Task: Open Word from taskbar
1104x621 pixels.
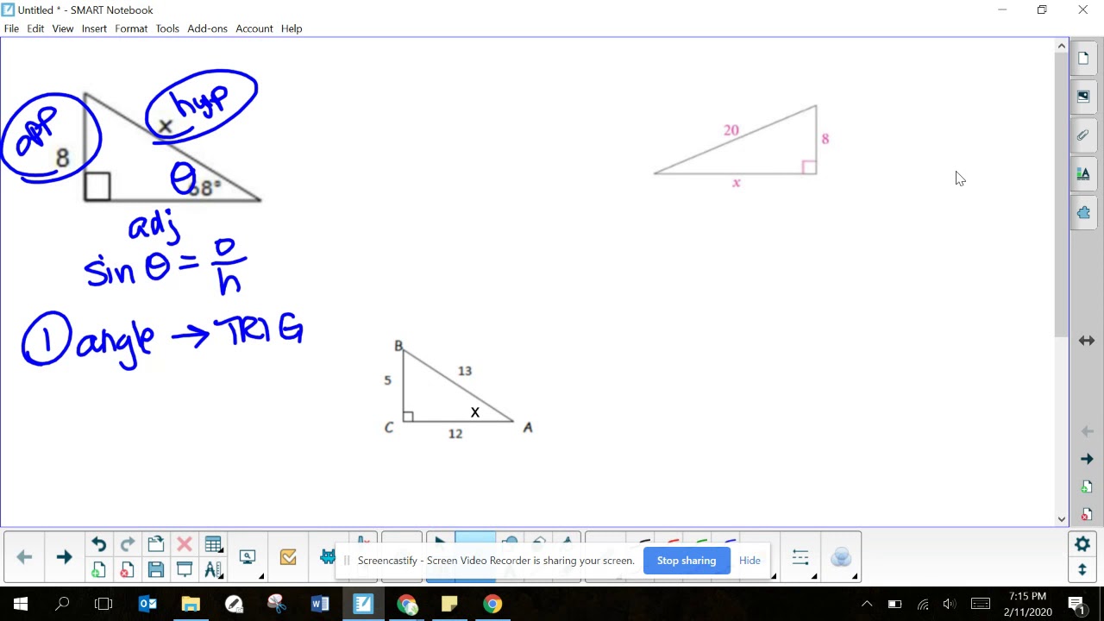Action: coord(320,604)
